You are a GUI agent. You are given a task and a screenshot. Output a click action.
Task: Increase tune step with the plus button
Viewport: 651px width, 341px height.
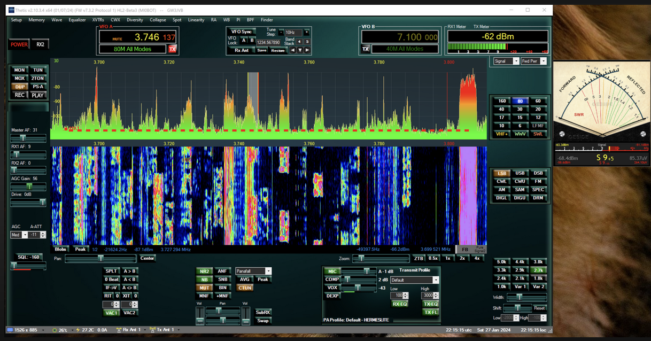pos(306,33)
